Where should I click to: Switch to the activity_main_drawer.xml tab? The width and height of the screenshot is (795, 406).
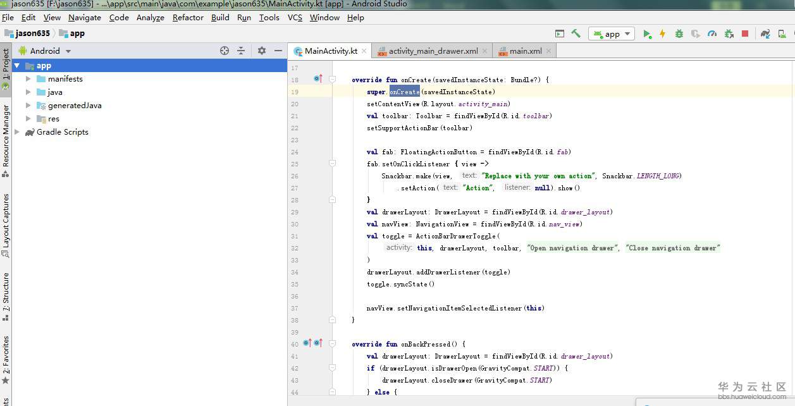click(433, 51)
